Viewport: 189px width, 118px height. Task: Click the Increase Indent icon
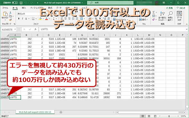pyautogui.click(x=77, y=19)
